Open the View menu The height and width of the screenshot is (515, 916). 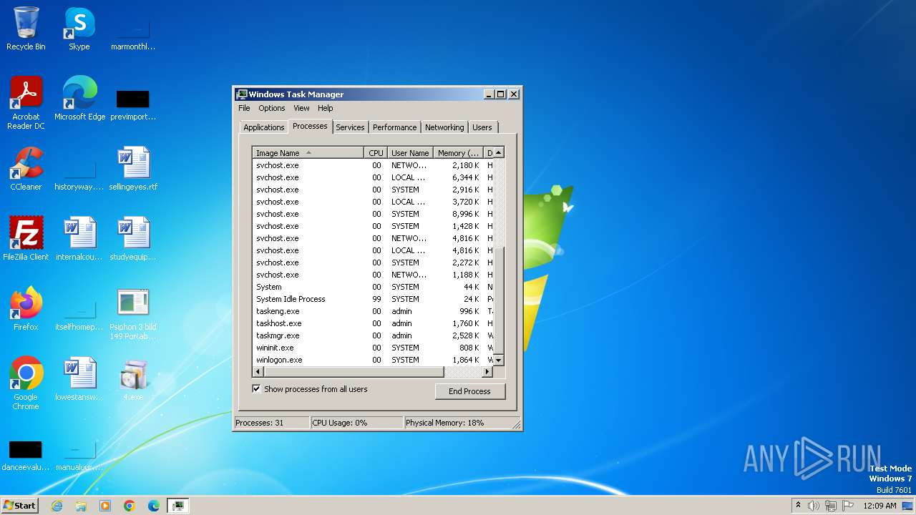coord(301,108)
